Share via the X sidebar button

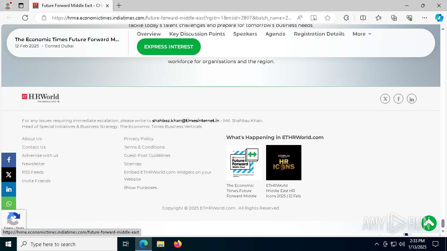coord(9,175)
